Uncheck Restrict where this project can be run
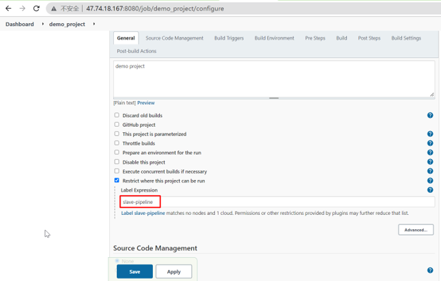The width and height of the screenshot is (441, 281). coord(117,180)
